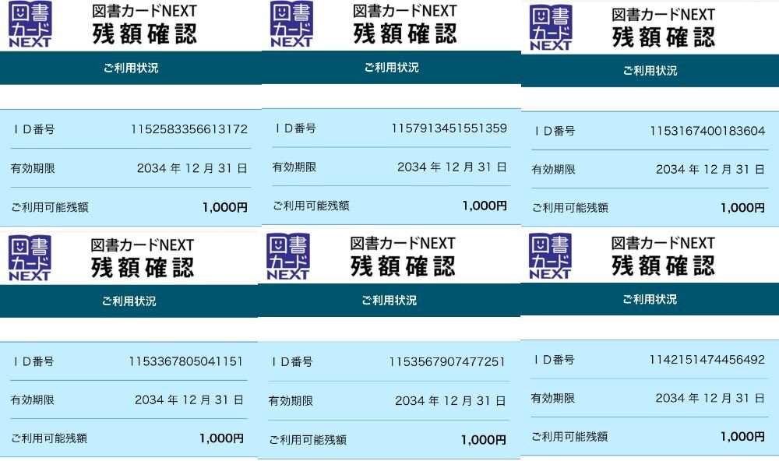Click the 1,000円 balance of card 1153367805041151

(221, 438)
